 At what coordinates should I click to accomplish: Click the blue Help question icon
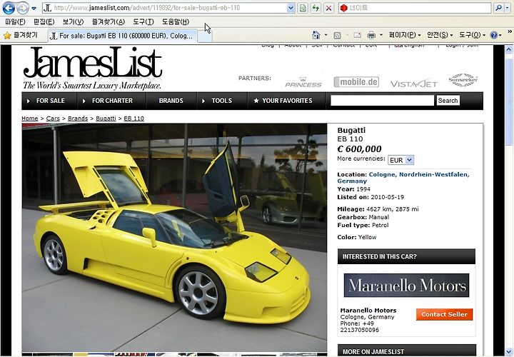494,35
